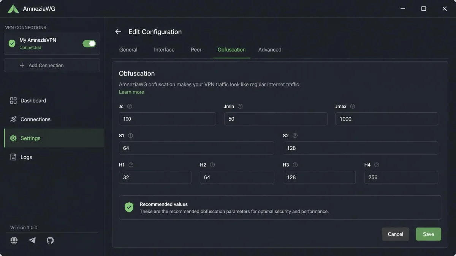Show help for H4 parameter
456x256 pixels.
tap(377, 165)
